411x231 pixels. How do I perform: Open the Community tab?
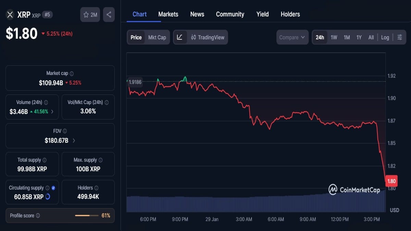coord(230,14)
